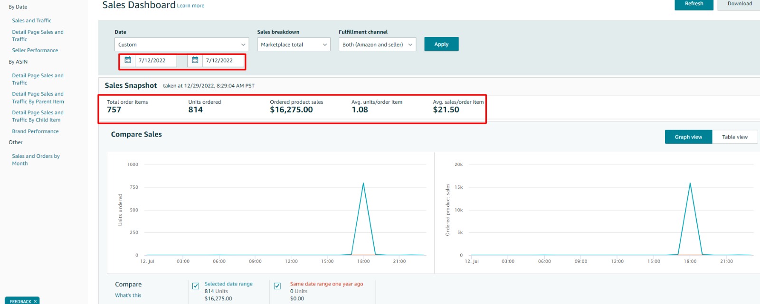Uncheck the Selected date range checkbox

coord(196,286)
